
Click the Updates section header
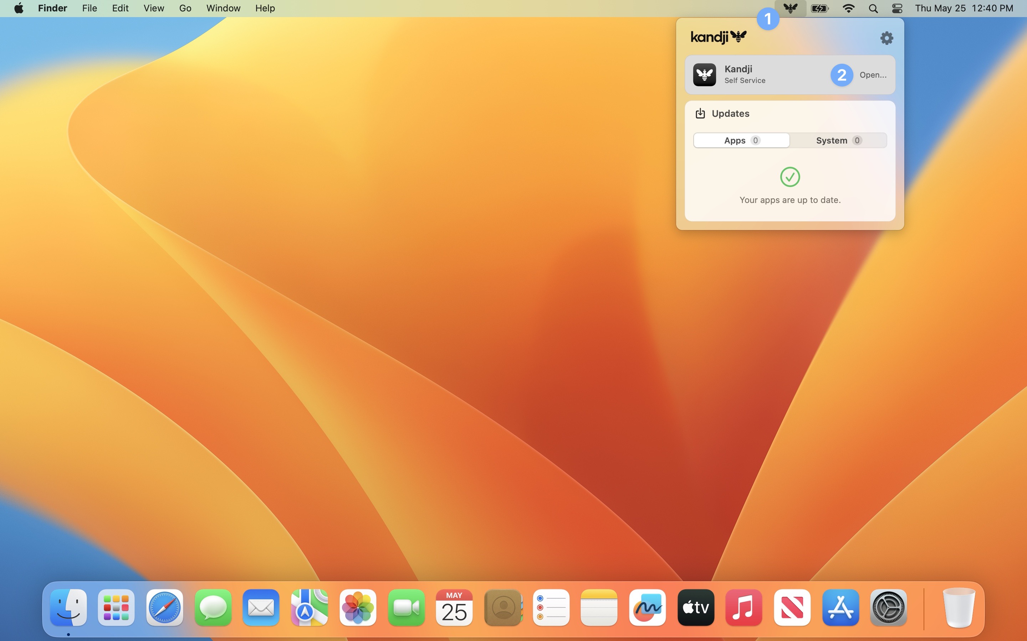click(730, 114)
